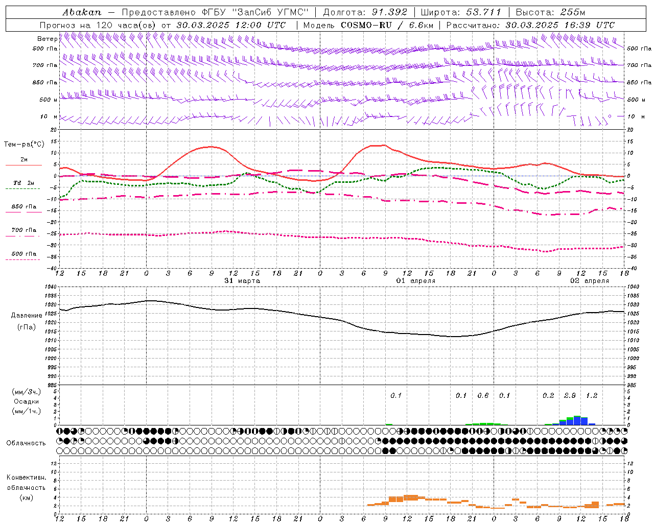
Task: Click the Конвективн. convective cloud label
Action: (26, 478)
